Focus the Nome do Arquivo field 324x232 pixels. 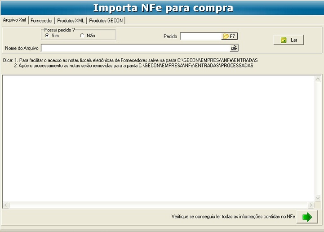coord(135,48)
